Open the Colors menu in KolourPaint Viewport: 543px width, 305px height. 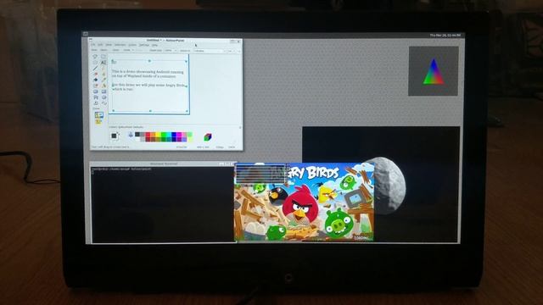132,45
